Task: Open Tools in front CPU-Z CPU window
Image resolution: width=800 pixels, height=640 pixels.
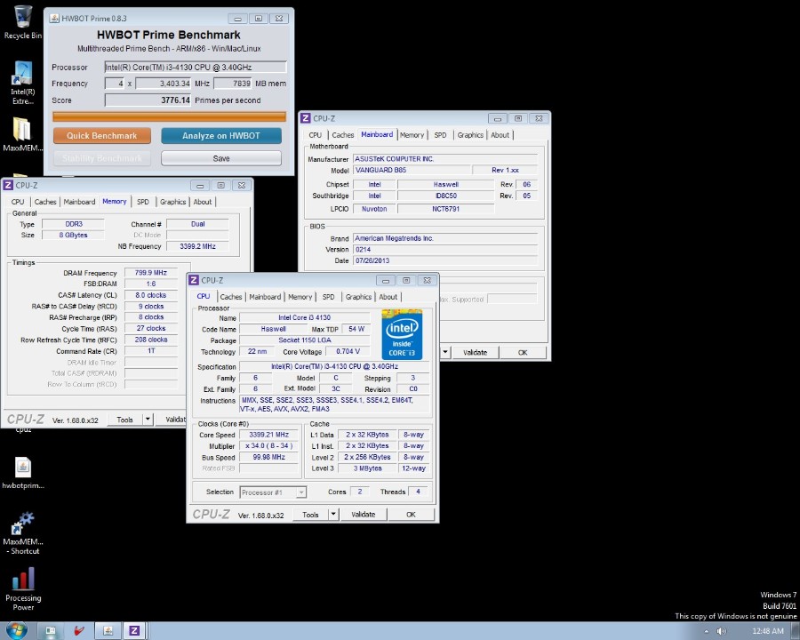Action: coord(310,515)
